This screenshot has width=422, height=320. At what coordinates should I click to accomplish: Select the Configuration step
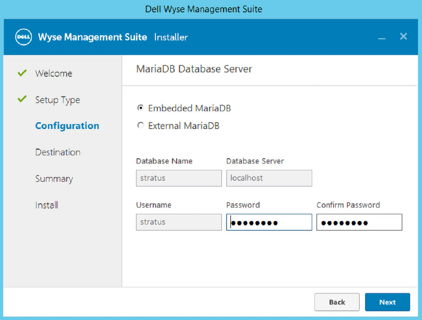pyautogui.click(x=67, y=126)
